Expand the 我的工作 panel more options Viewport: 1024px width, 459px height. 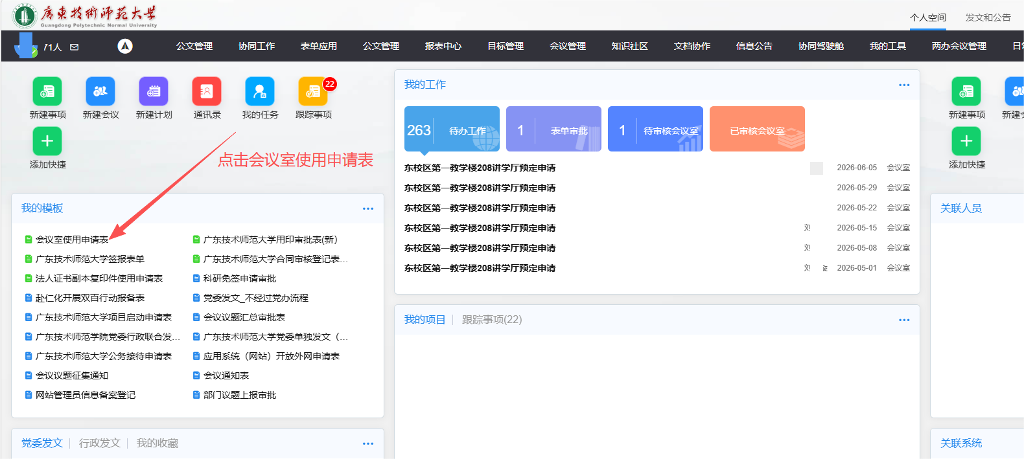(904, 85)
